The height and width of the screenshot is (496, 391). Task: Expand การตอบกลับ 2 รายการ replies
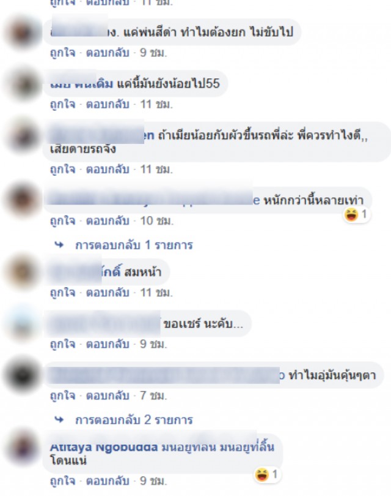pyautogui.click(x=134, y=420)
